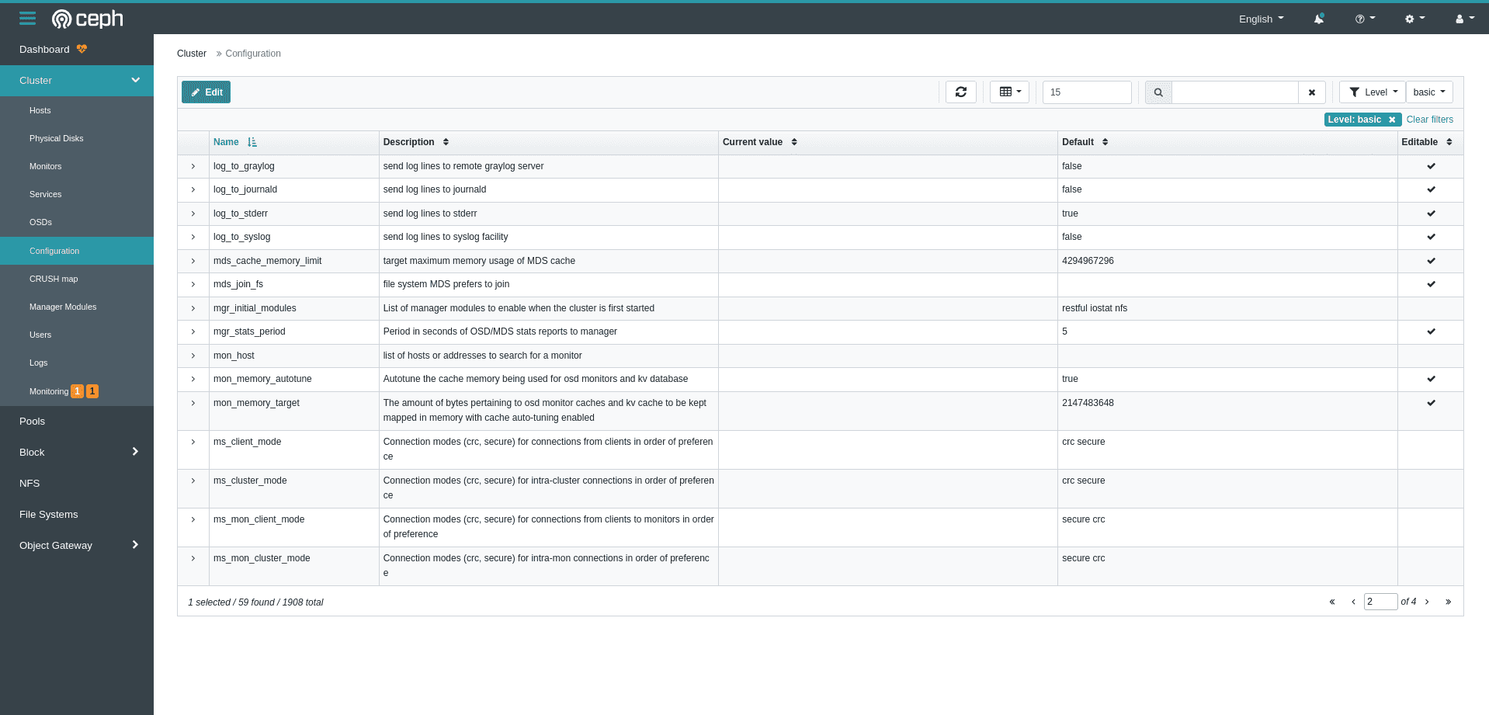This screenshot has height=715, width=1489.
Task: Open the notifications bell icon
Action: (1318, 18)
